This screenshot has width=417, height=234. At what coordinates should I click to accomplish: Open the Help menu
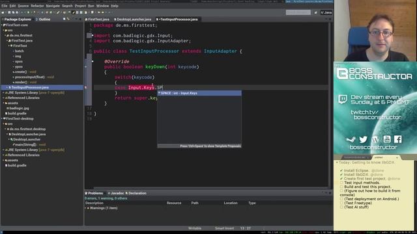[115, 6]
